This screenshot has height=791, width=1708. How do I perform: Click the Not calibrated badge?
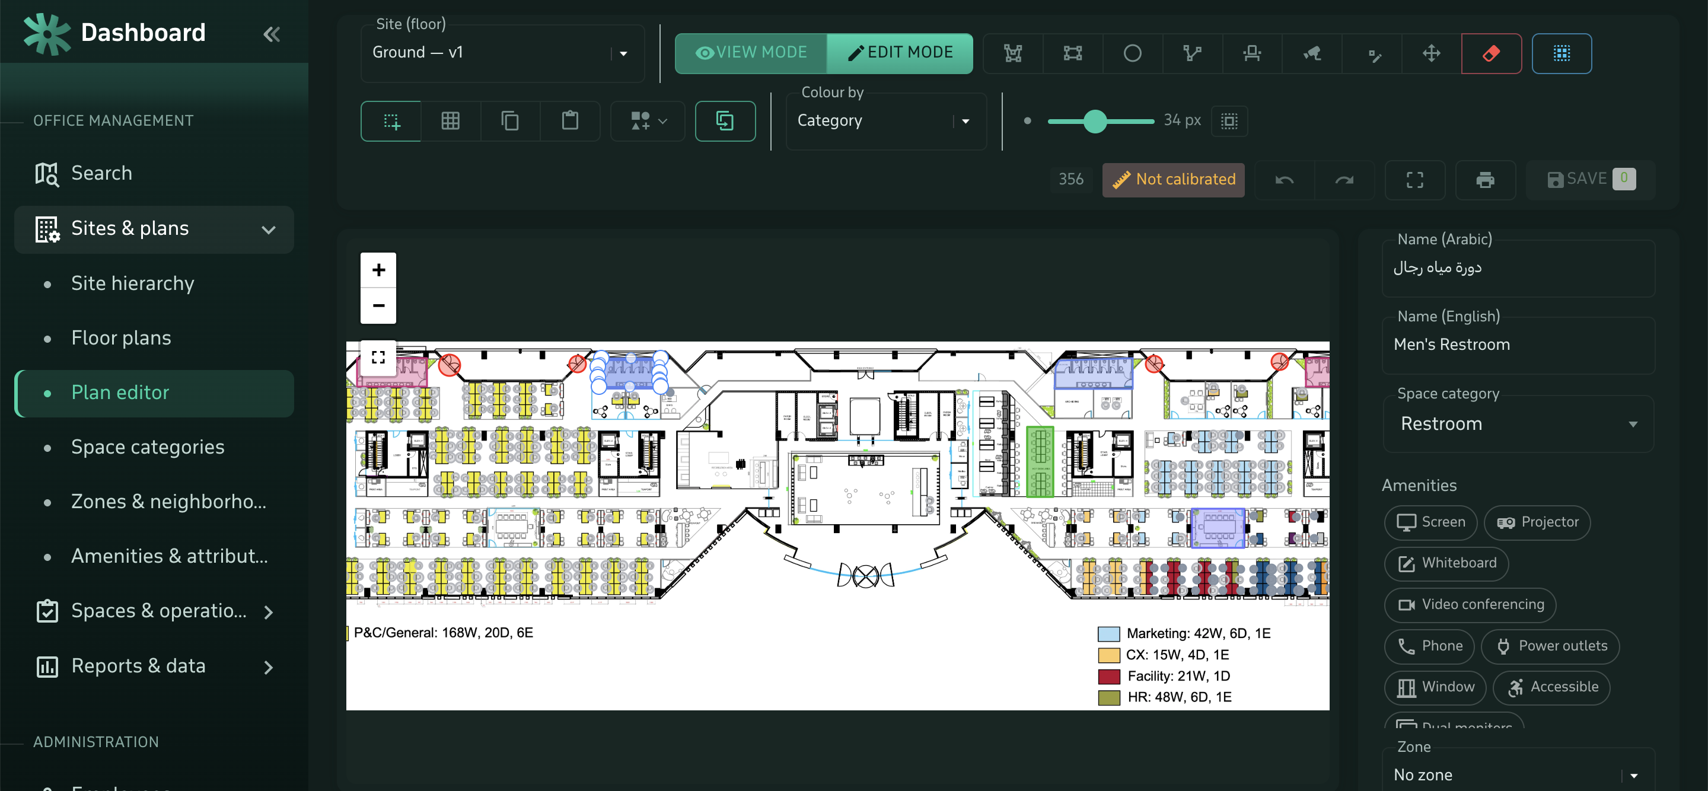pos(1173,180)
